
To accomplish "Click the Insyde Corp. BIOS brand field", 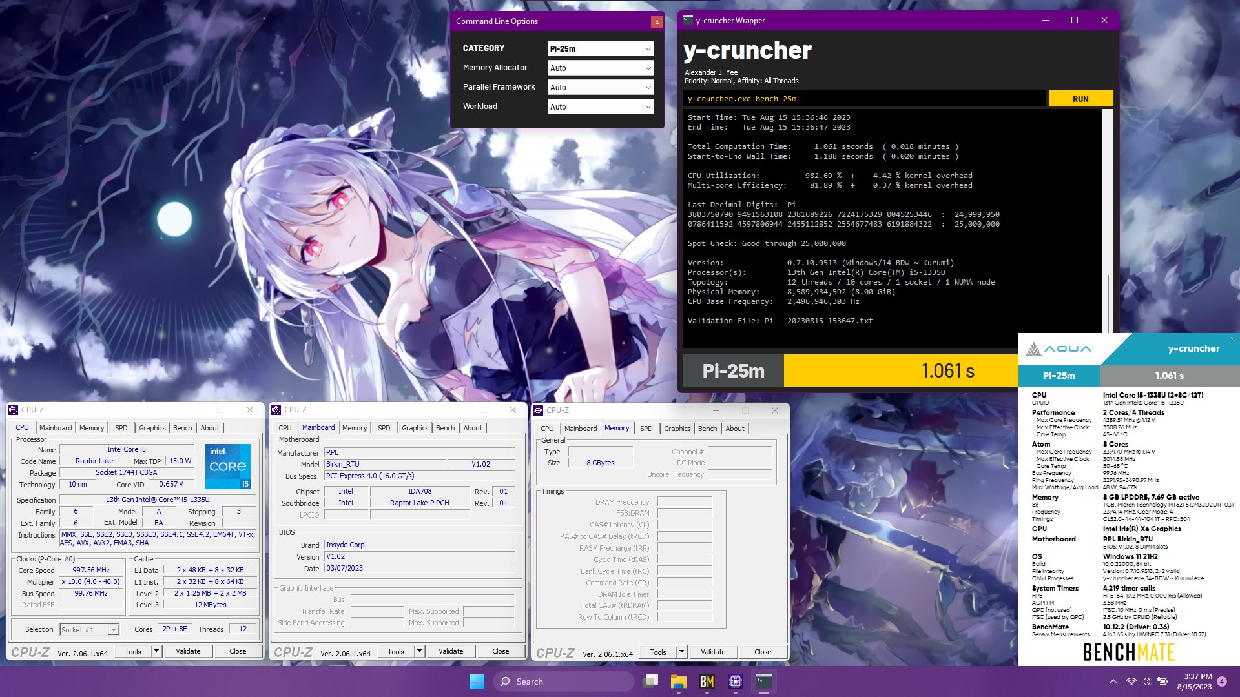I will point(419,545).
